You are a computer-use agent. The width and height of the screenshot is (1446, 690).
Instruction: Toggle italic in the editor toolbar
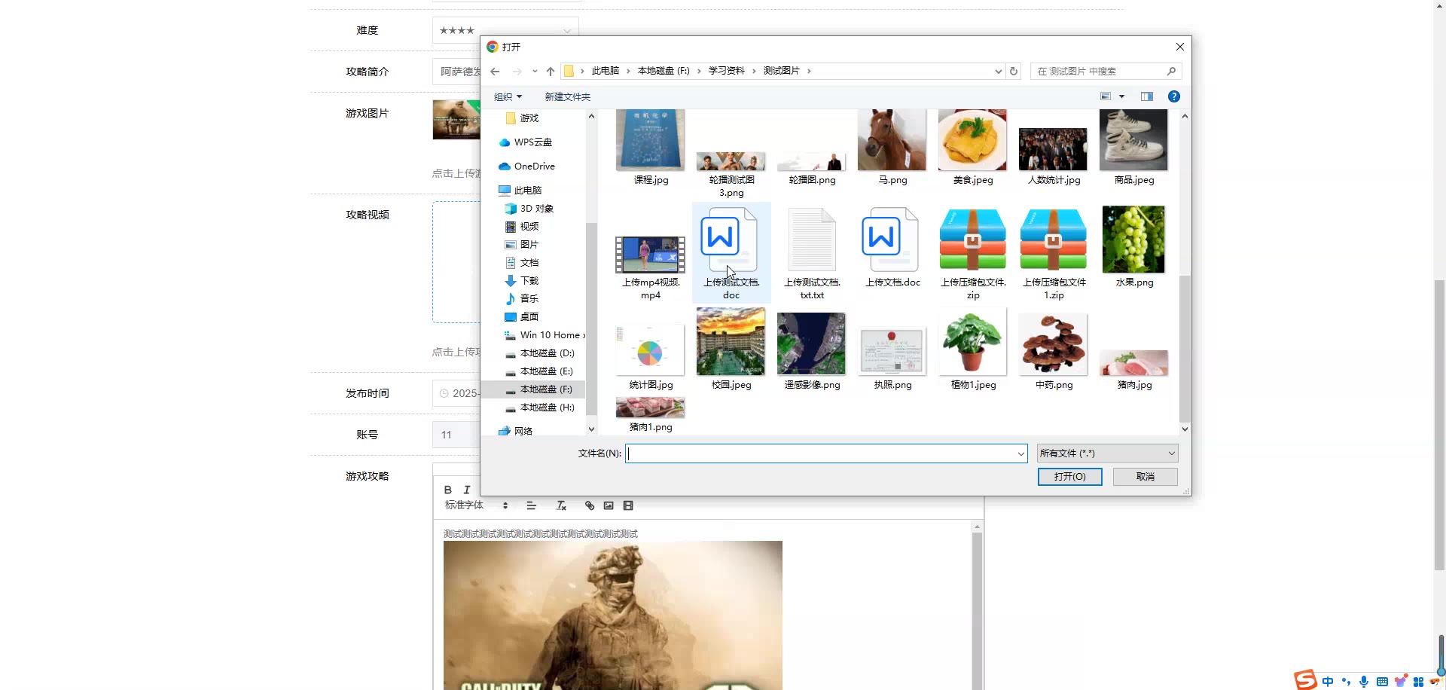point(466,490)
